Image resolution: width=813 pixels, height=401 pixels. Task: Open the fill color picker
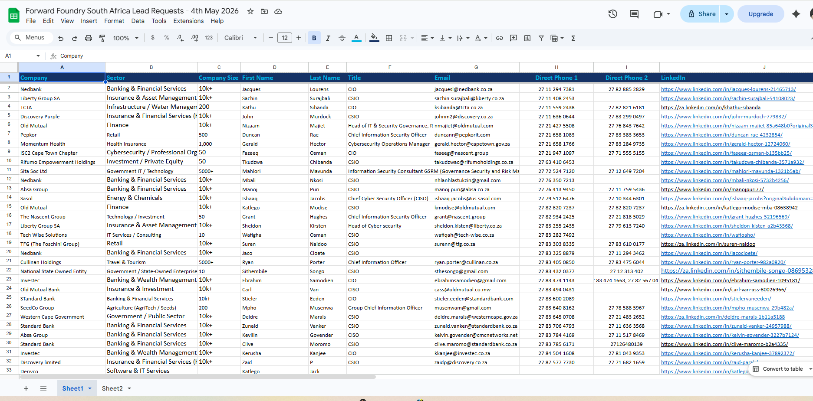click(374, 38)
